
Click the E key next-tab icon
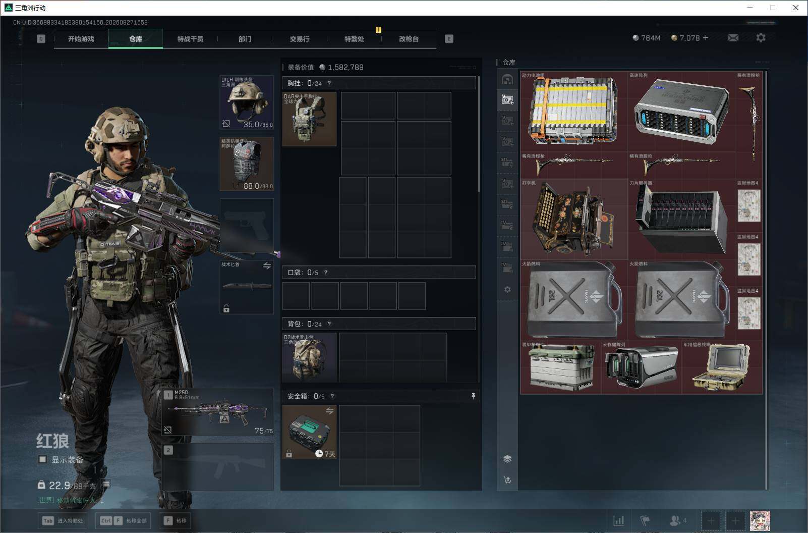tap(449, 39)
